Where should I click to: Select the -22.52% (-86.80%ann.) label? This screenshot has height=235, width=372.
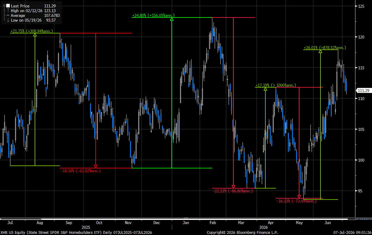coord(233,191)
